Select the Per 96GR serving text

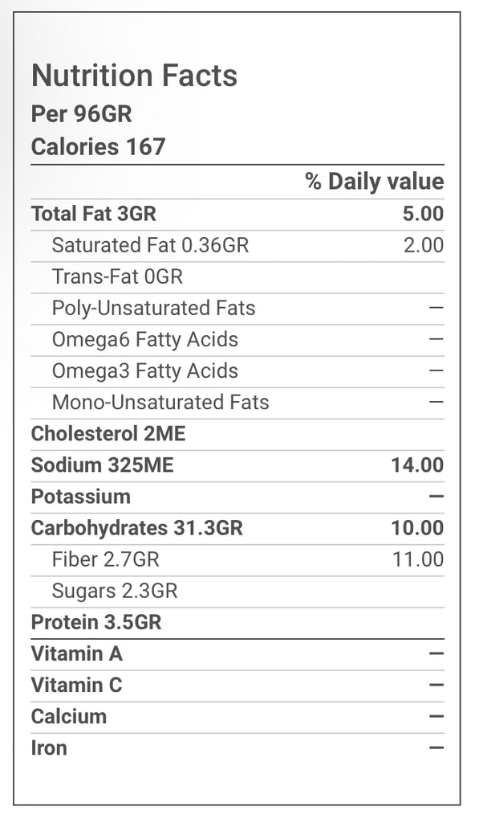coord(81,114)
